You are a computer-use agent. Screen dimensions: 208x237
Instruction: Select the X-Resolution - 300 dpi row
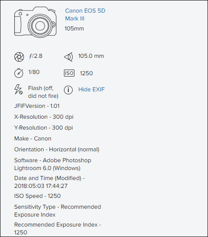[44, 117]
